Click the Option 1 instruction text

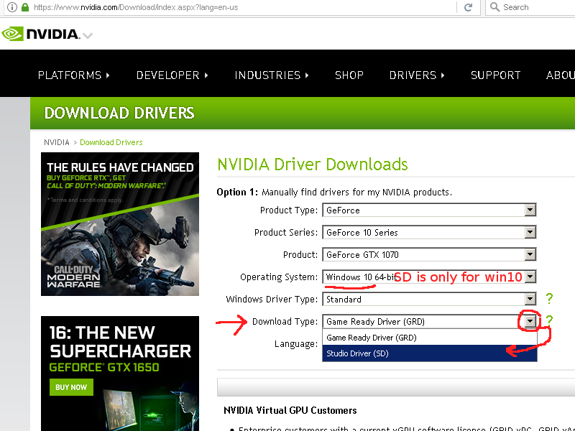[x=334, y=192]
